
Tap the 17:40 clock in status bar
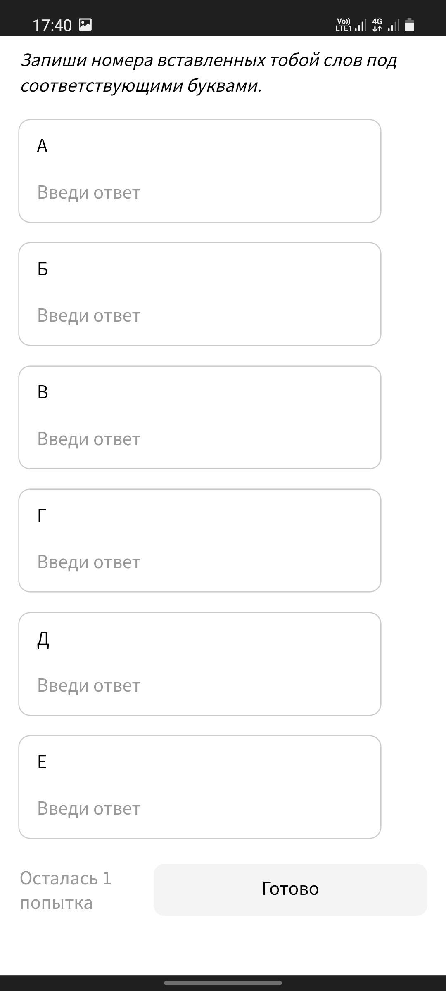click(52, 25)
